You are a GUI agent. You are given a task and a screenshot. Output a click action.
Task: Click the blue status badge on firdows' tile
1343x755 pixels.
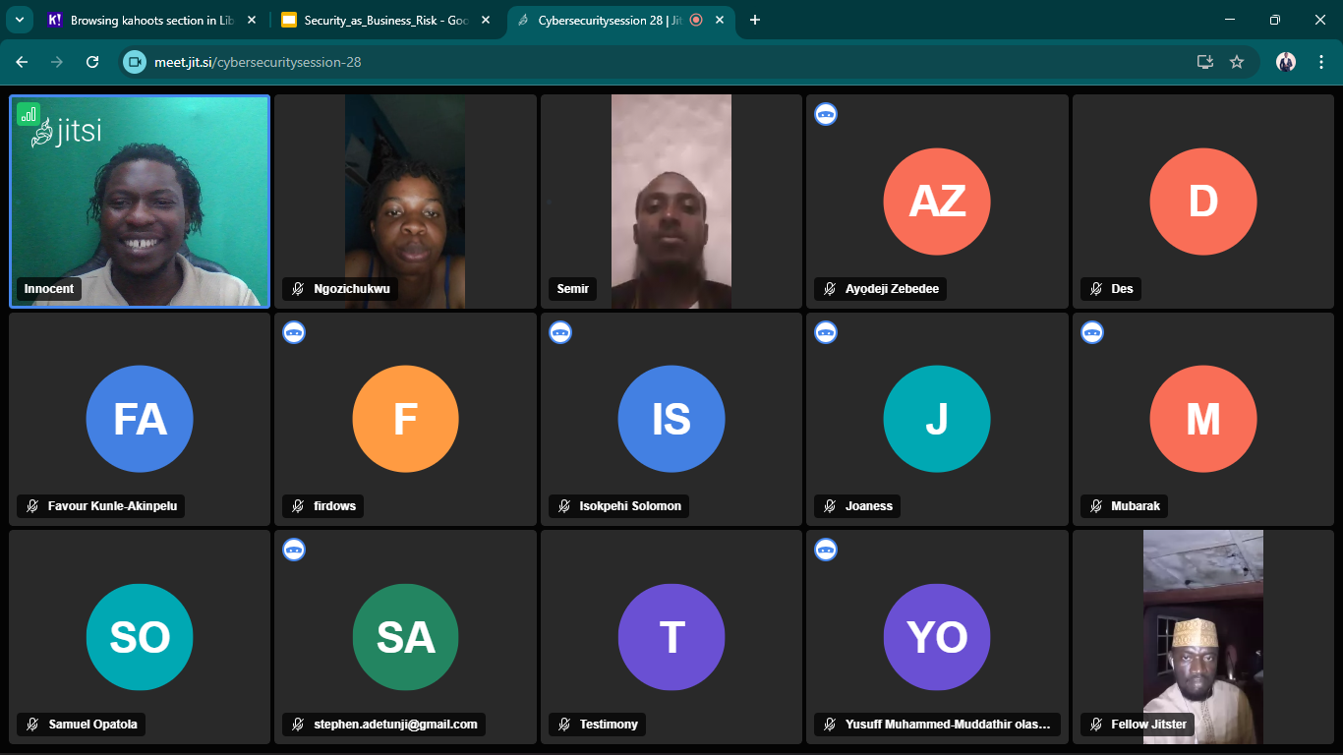pyautogui.click(x=294, y=332)
